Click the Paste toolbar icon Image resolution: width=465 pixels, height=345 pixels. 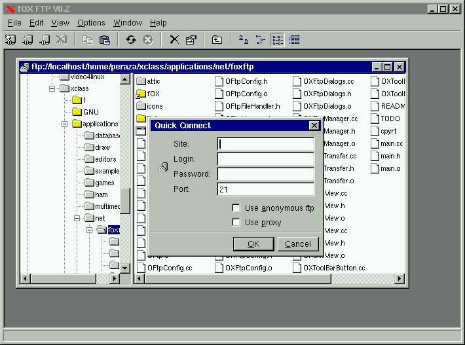(105, 40)
